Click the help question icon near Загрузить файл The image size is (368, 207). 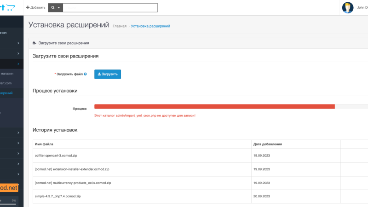pos(85,74)
